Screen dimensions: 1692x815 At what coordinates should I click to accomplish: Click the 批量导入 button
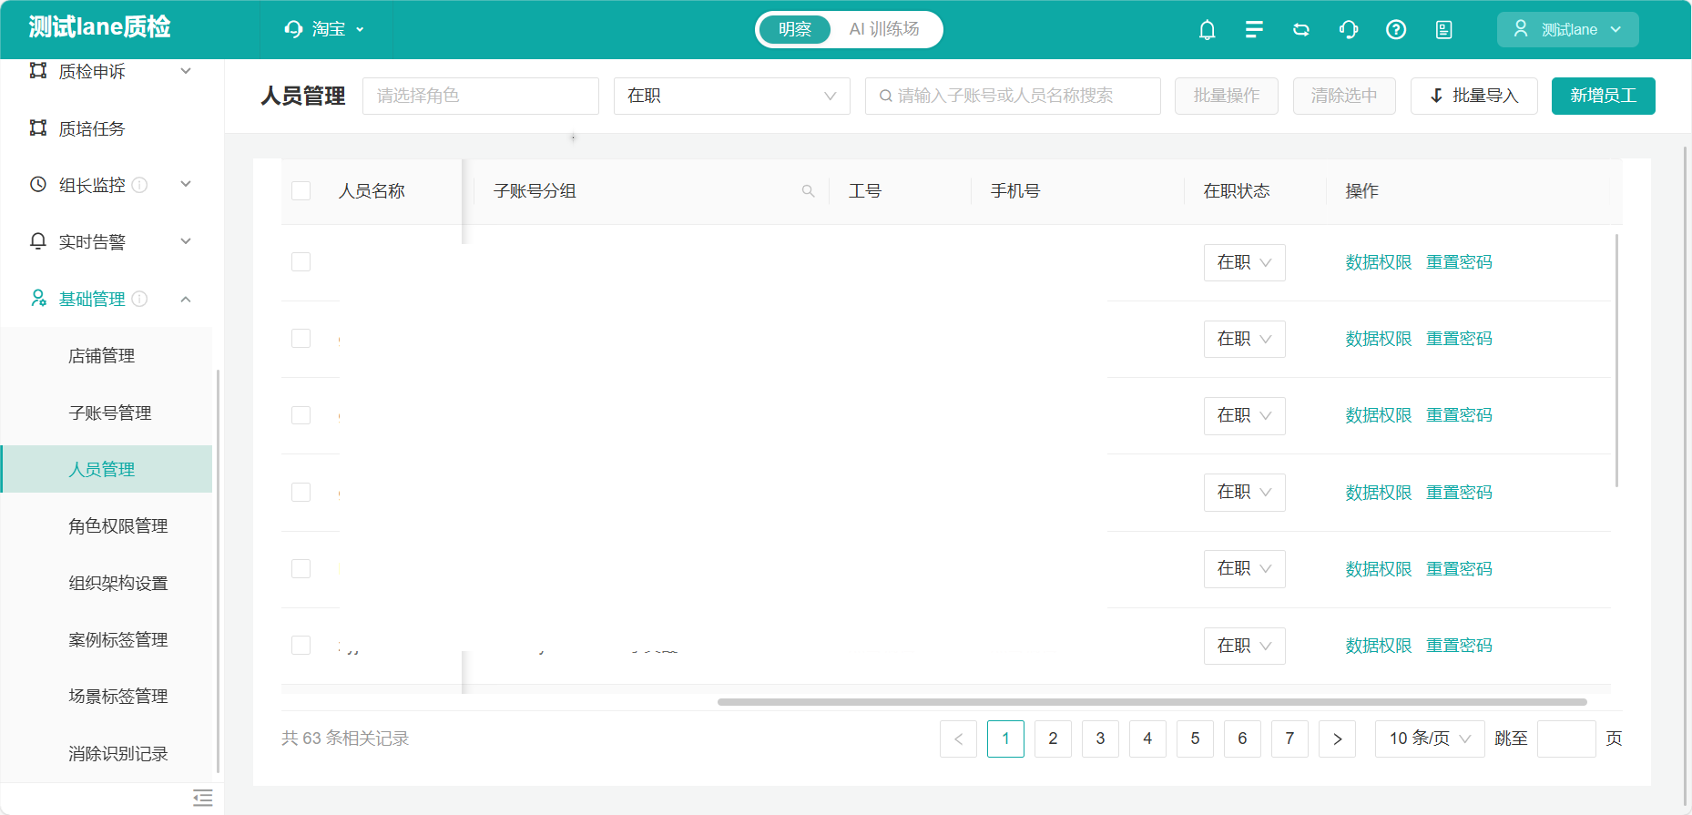click(x=1473, y=96)
